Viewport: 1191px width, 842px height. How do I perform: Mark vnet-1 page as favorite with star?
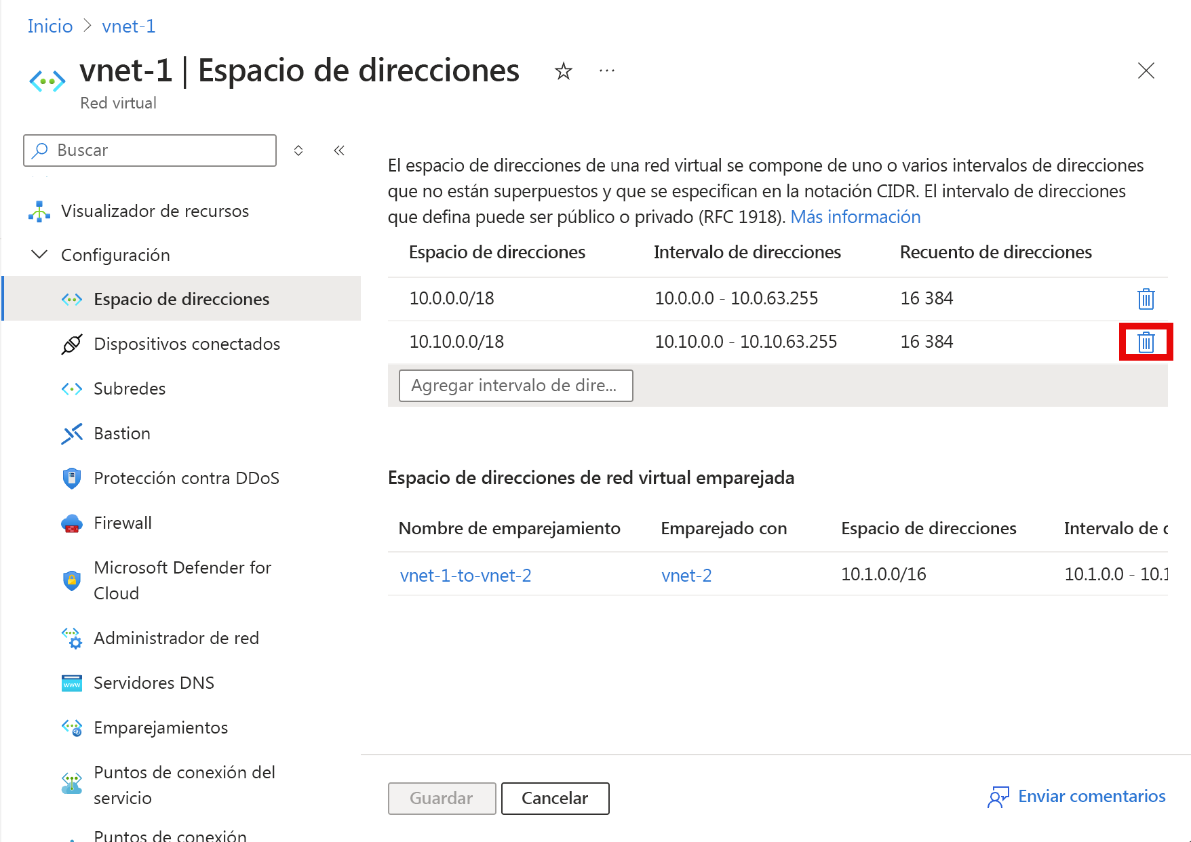pos(564,71)
